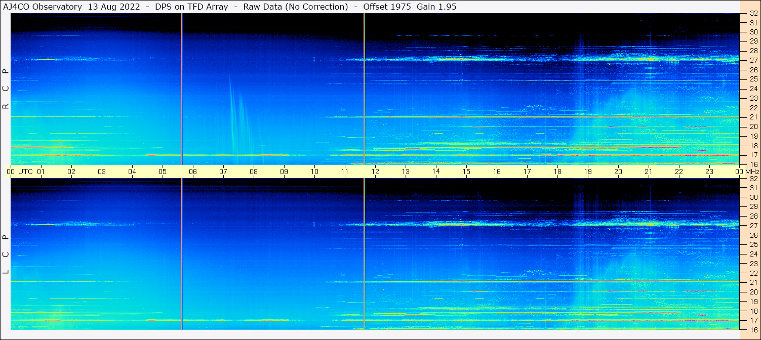Click the 23 MHz label on LCP frequency scale
The height and width of the screenshot is (340, 761).
tap(753, 263)
